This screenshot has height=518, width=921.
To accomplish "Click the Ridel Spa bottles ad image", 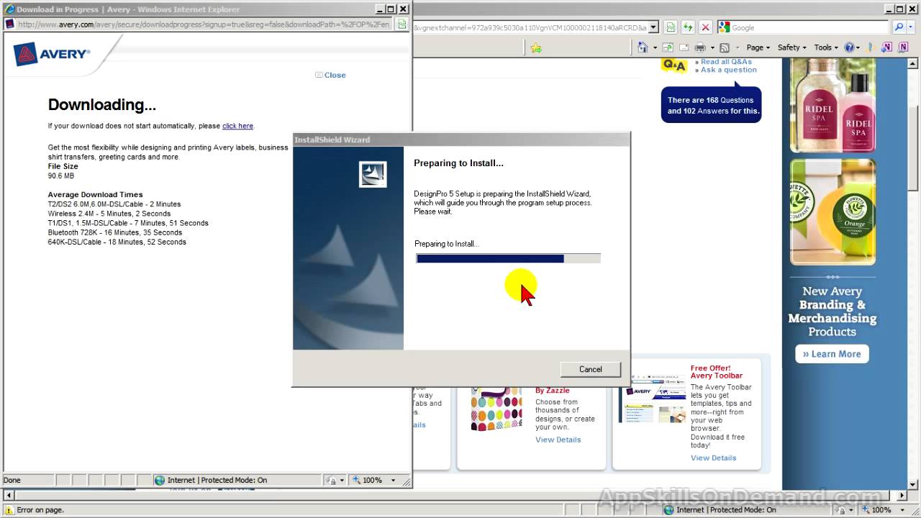I will (832, 105).
